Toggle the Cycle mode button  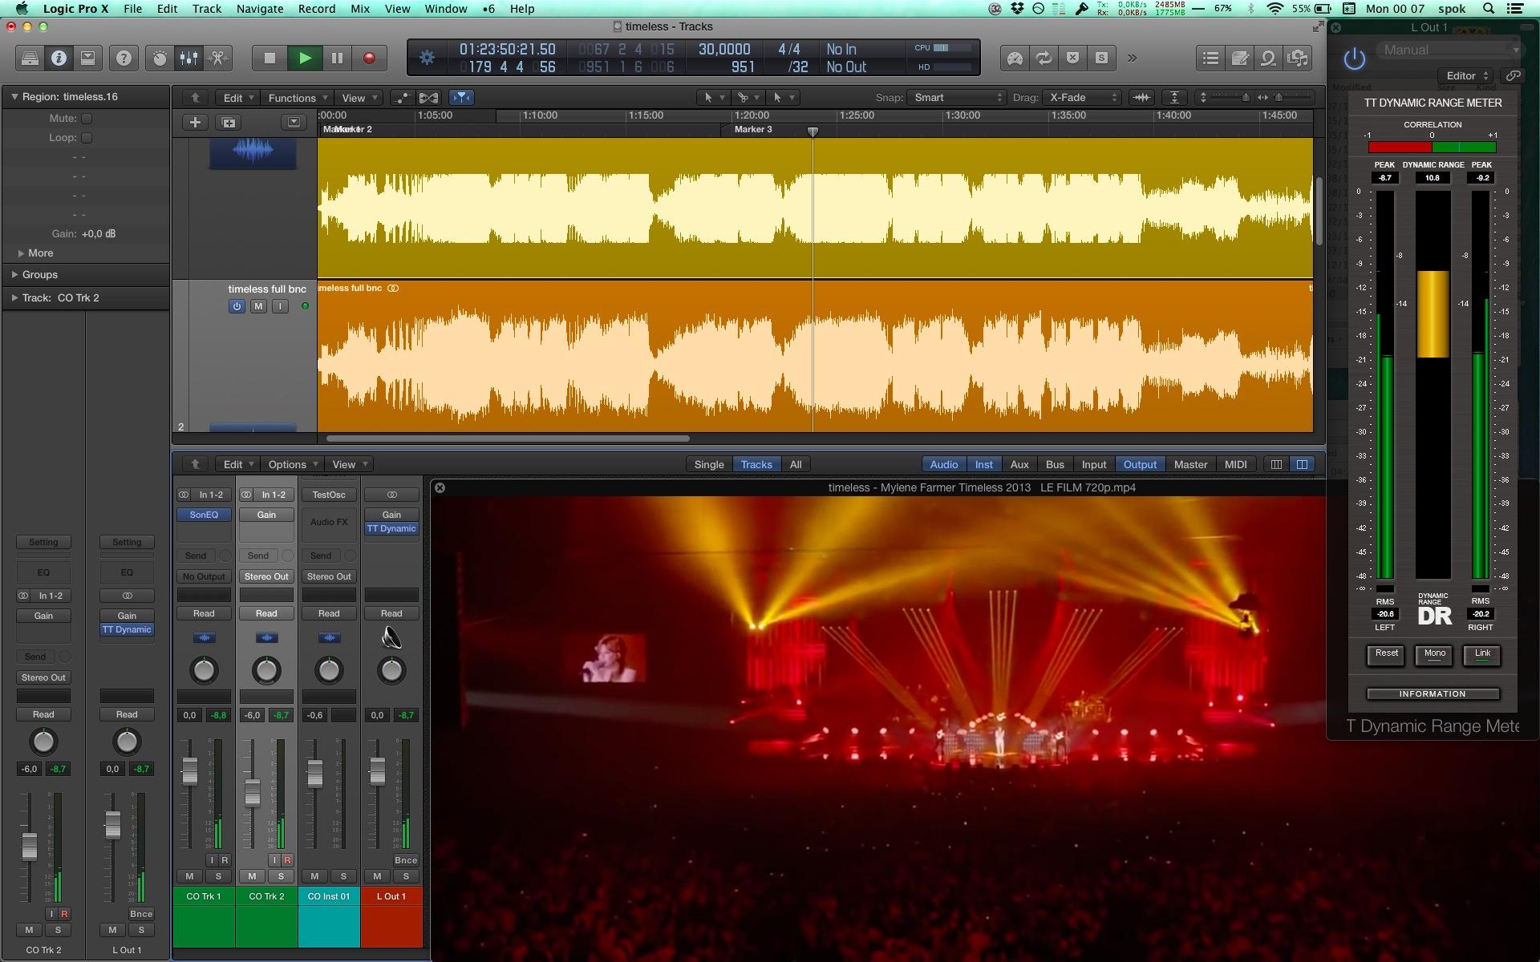click(1044, 58)
